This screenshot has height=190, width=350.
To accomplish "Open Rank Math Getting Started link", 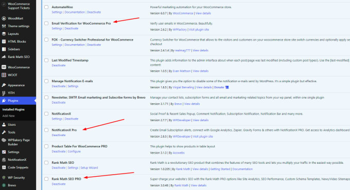I will (220, 169).
